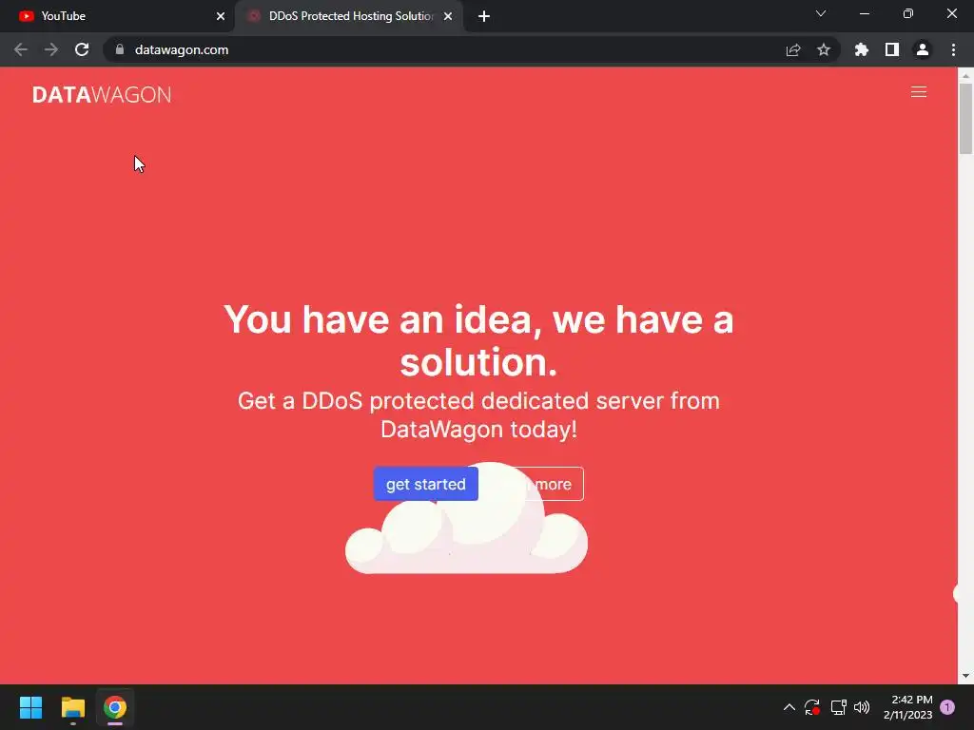Open the notification count badge
Viewport: 974px width, 730px height.
pos(947,707)
